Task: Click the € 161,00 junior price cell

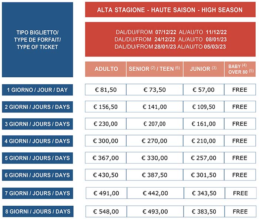Action: tap(203, 124)
